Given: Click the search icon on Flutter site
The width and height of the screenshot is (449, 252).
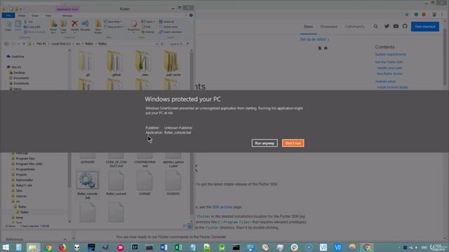Looking at the screenshot, I should tap(375, 27).
